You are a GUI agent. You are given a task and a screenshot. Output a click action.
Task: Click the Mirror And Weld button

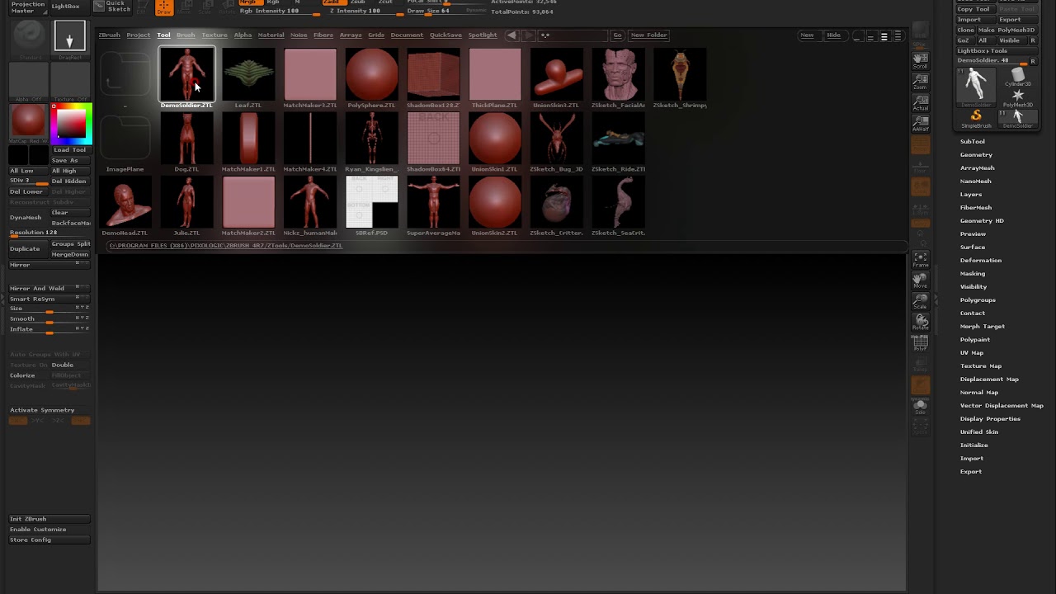[49, 288]
